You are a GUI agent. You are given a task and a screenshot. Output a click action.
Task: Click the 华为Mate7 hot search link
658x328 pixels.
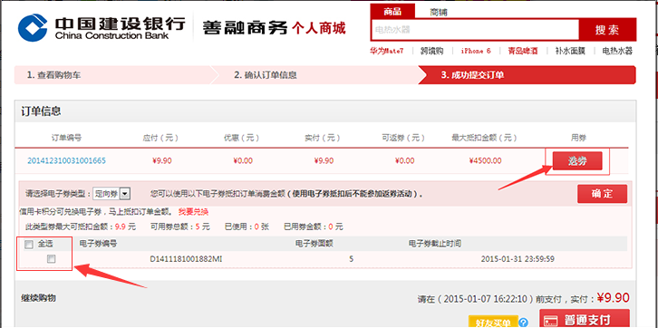pyautogui.click(x=386, y=51)
